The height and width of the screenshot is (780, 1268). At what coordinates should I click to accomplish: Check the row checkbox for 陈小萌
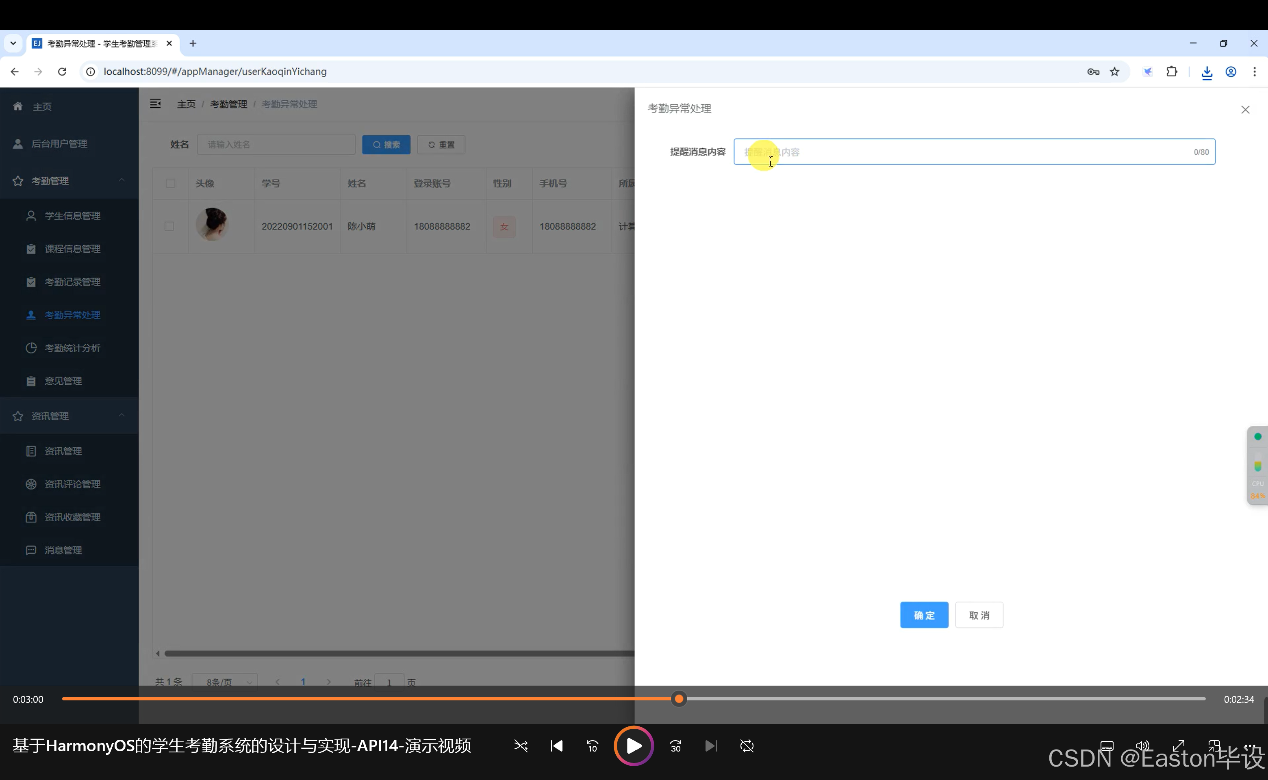169,226
